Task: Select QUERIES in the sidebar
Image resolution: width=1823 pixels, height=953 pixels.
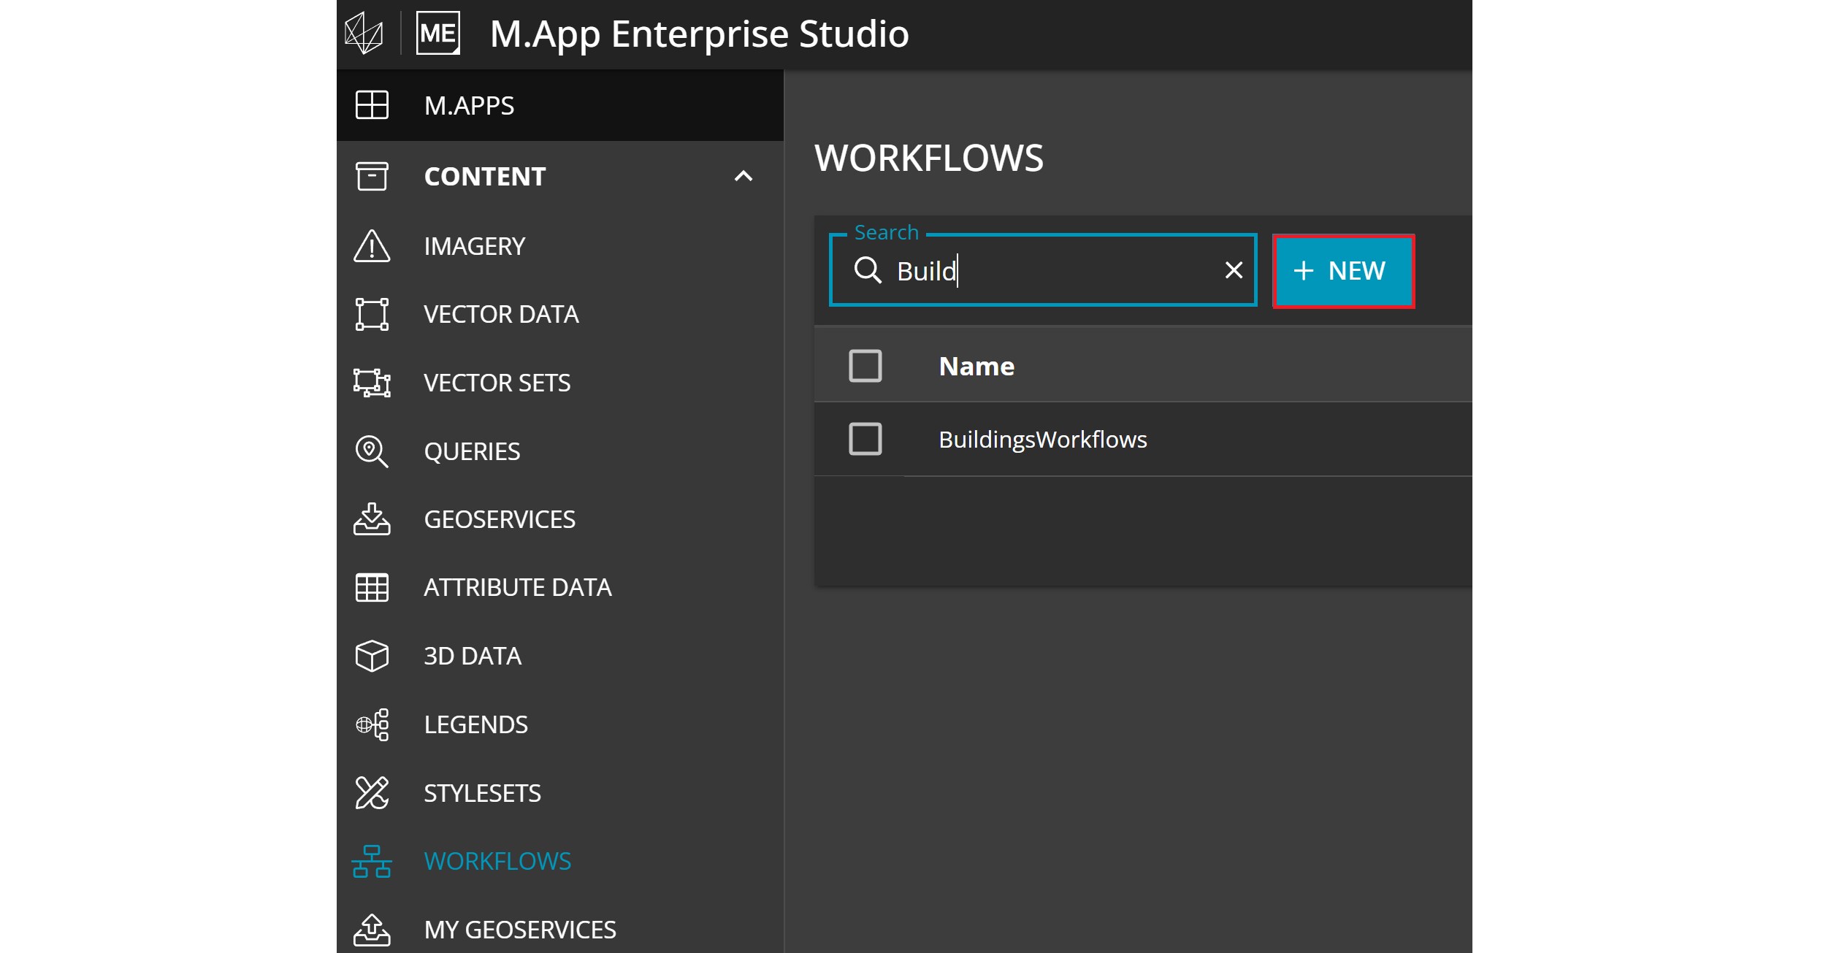Action: point(560,451)
